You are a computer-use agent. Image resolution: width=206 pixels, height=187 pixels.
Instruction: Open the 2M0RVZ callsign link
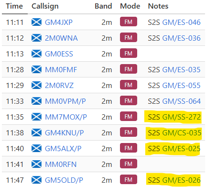pyautogui.click(x=59, y=85)
